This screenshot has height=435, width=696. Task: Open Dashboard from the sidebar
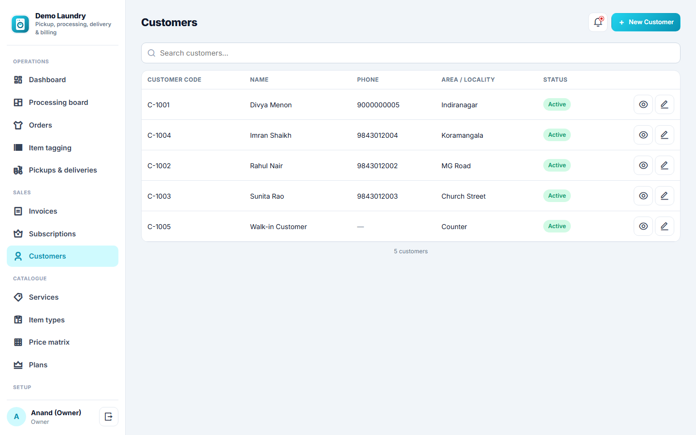[62, 80]
